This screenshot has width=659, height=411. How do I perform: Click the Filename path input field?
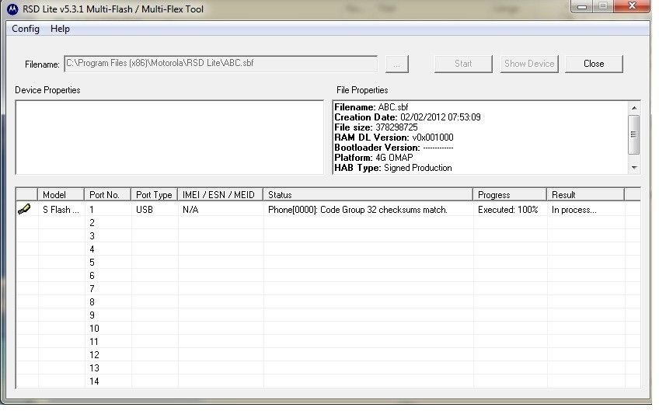(221, 64)
